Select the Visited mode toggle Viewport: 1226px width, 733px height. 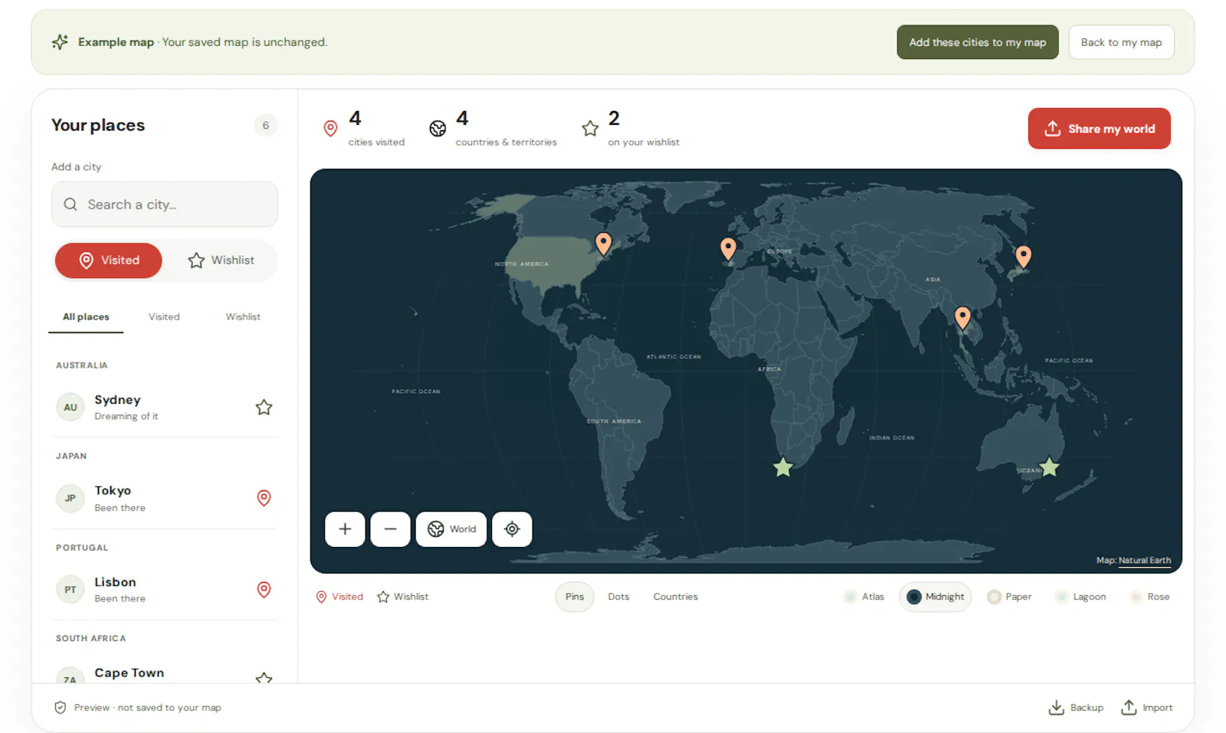point(108,260)
